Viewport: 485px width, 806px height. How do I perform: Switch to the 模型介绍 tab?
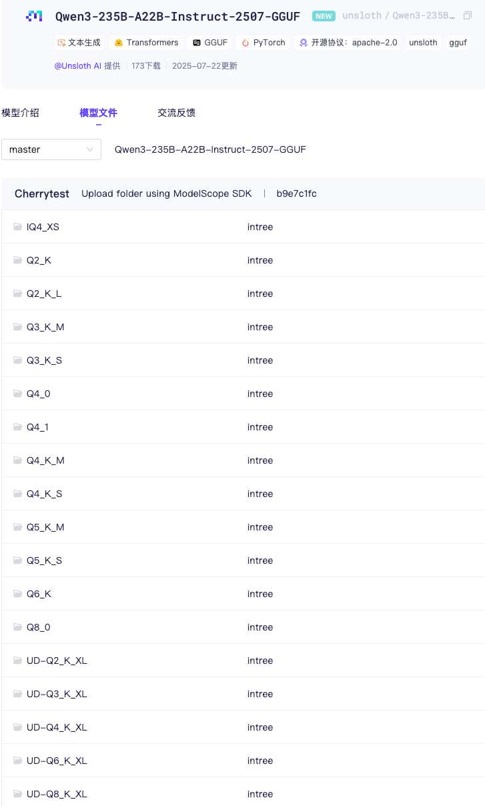[21, 113]
